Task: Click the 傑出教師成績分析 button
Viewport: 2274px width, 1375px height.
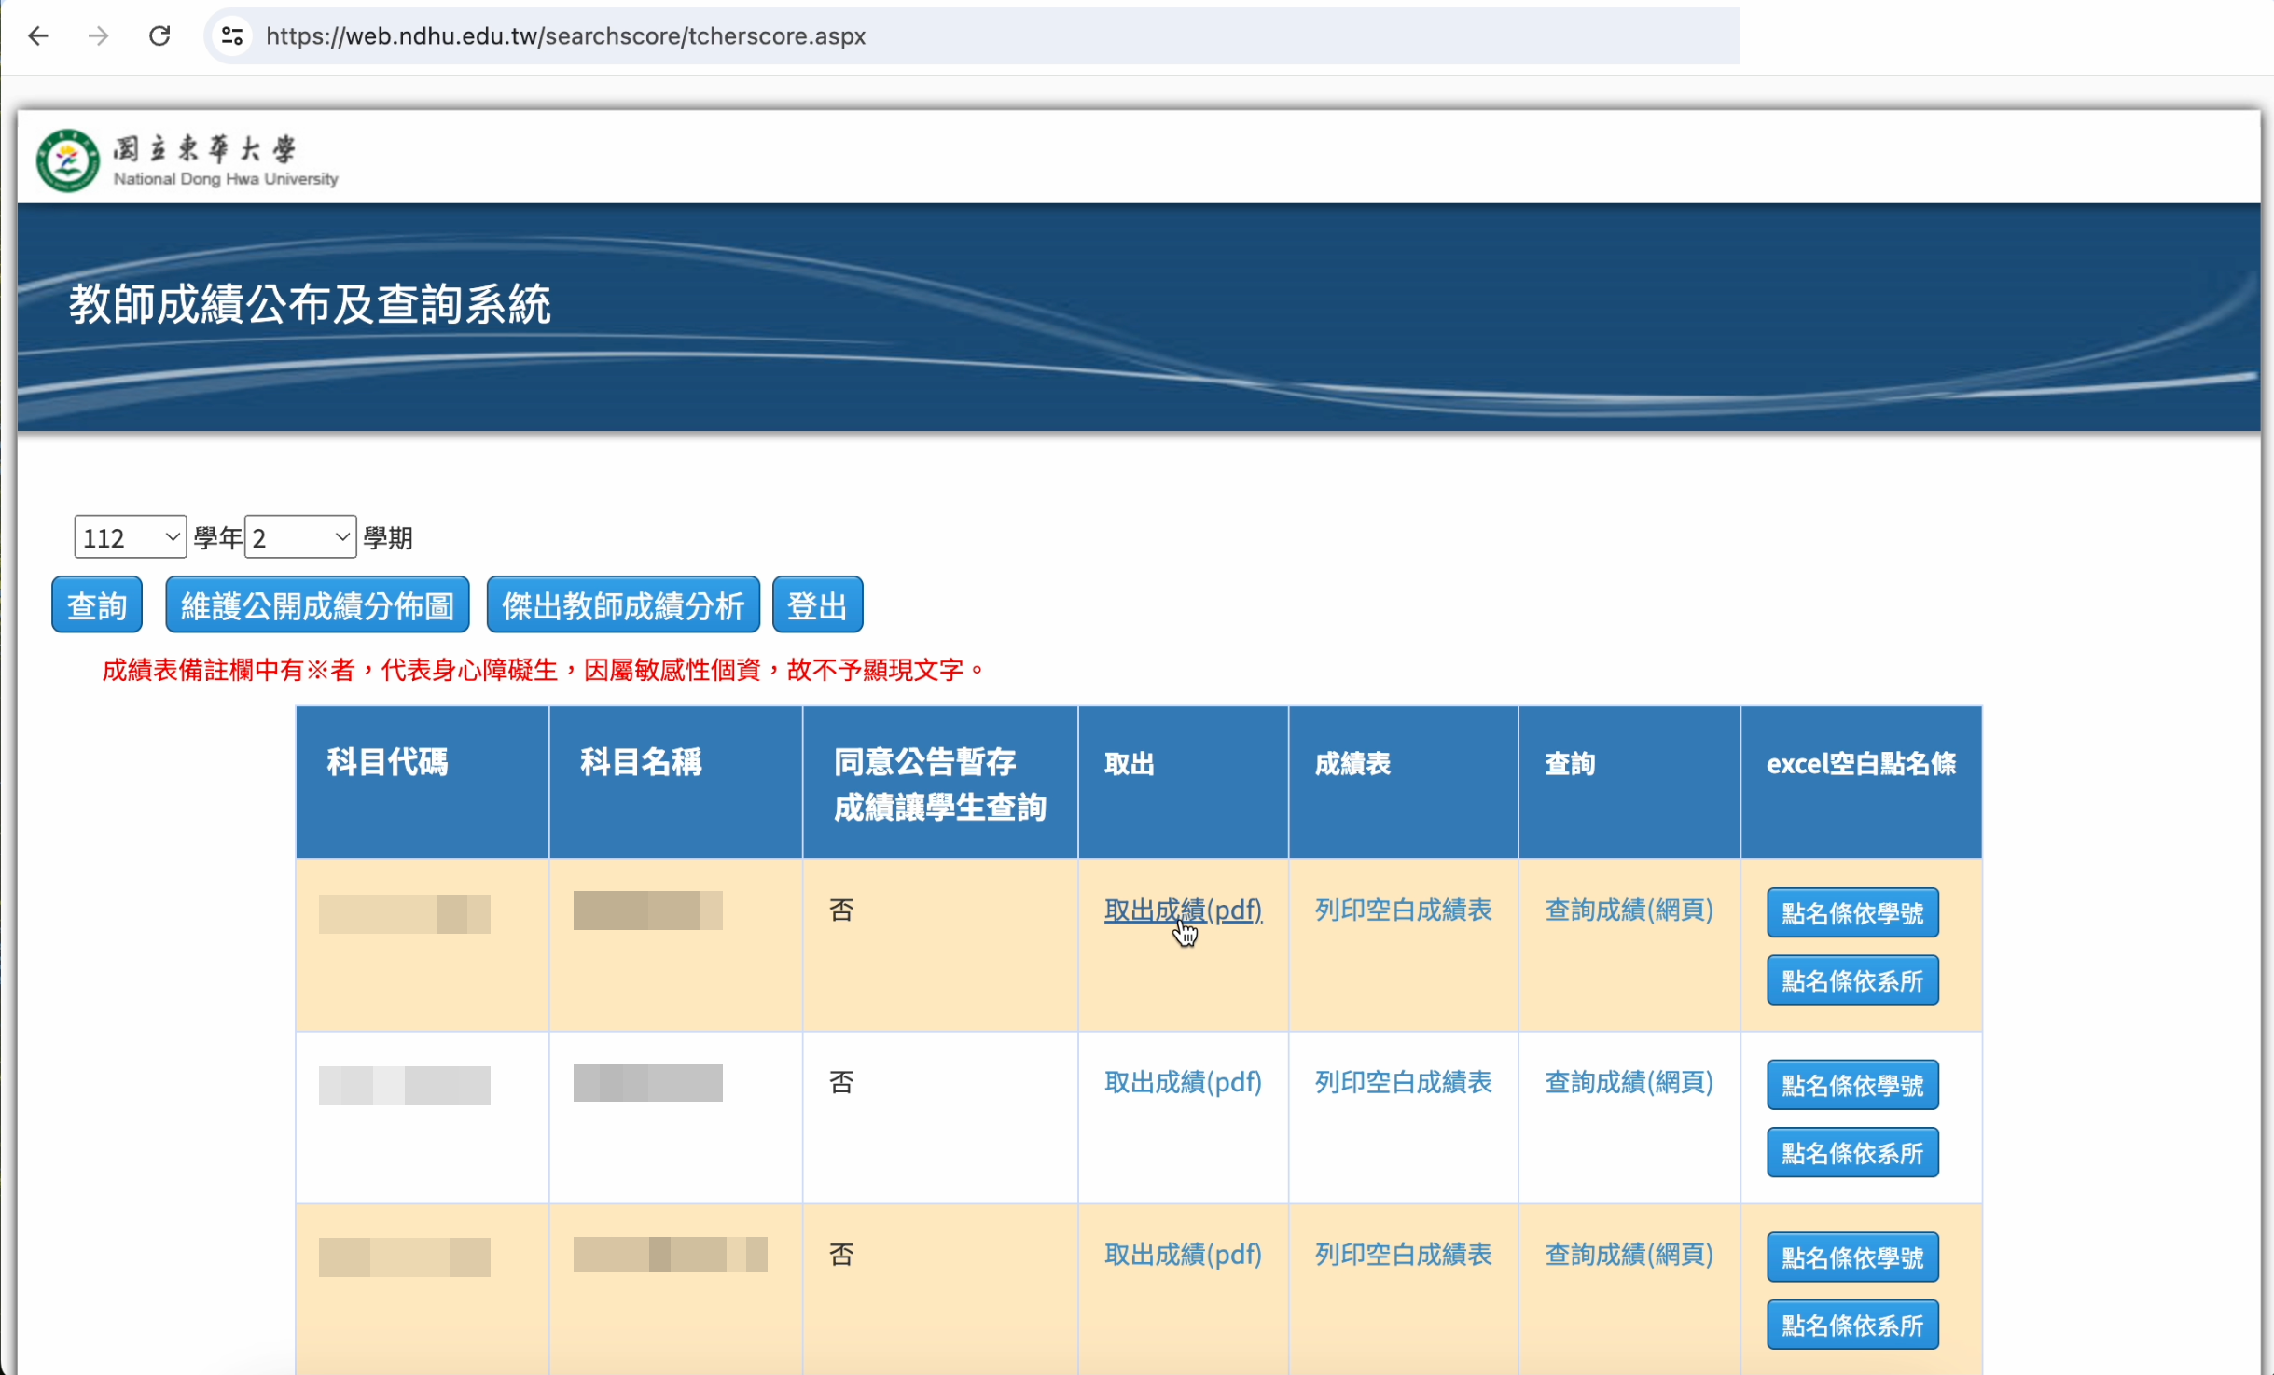Action: tap(623, 605)
